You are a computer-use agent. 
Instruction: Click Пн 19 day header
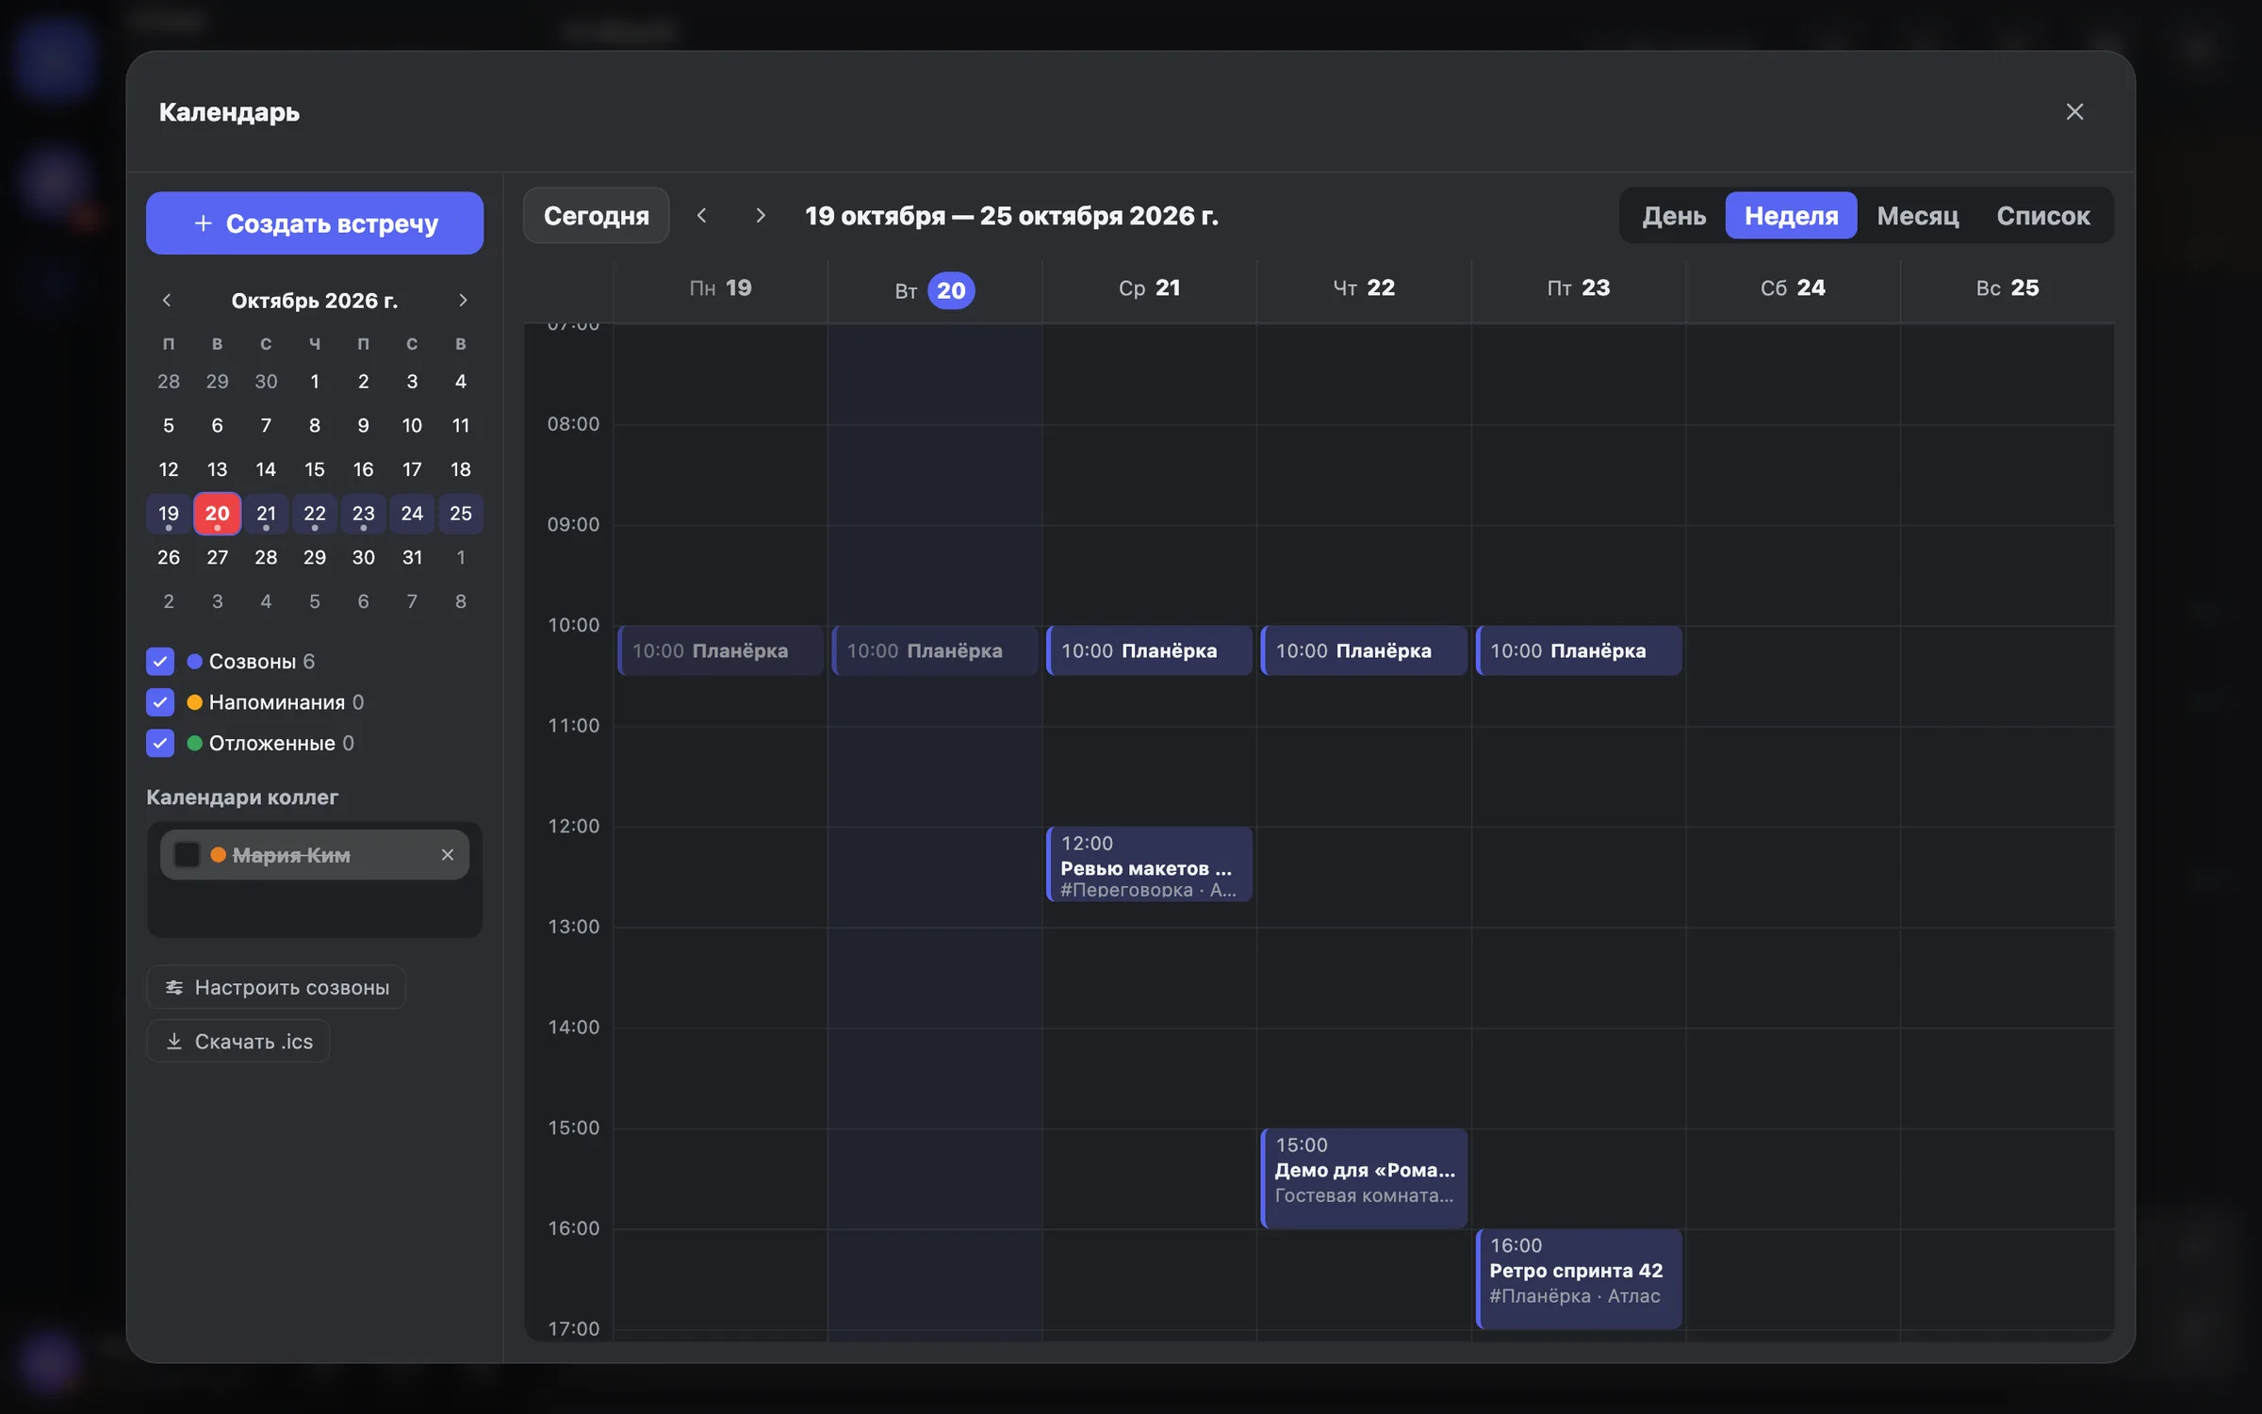click(721, 288)
